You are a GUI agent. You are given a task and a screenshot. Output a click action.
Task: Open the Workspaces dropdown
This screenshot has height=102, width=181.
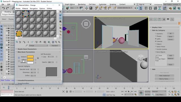(172, 5)
